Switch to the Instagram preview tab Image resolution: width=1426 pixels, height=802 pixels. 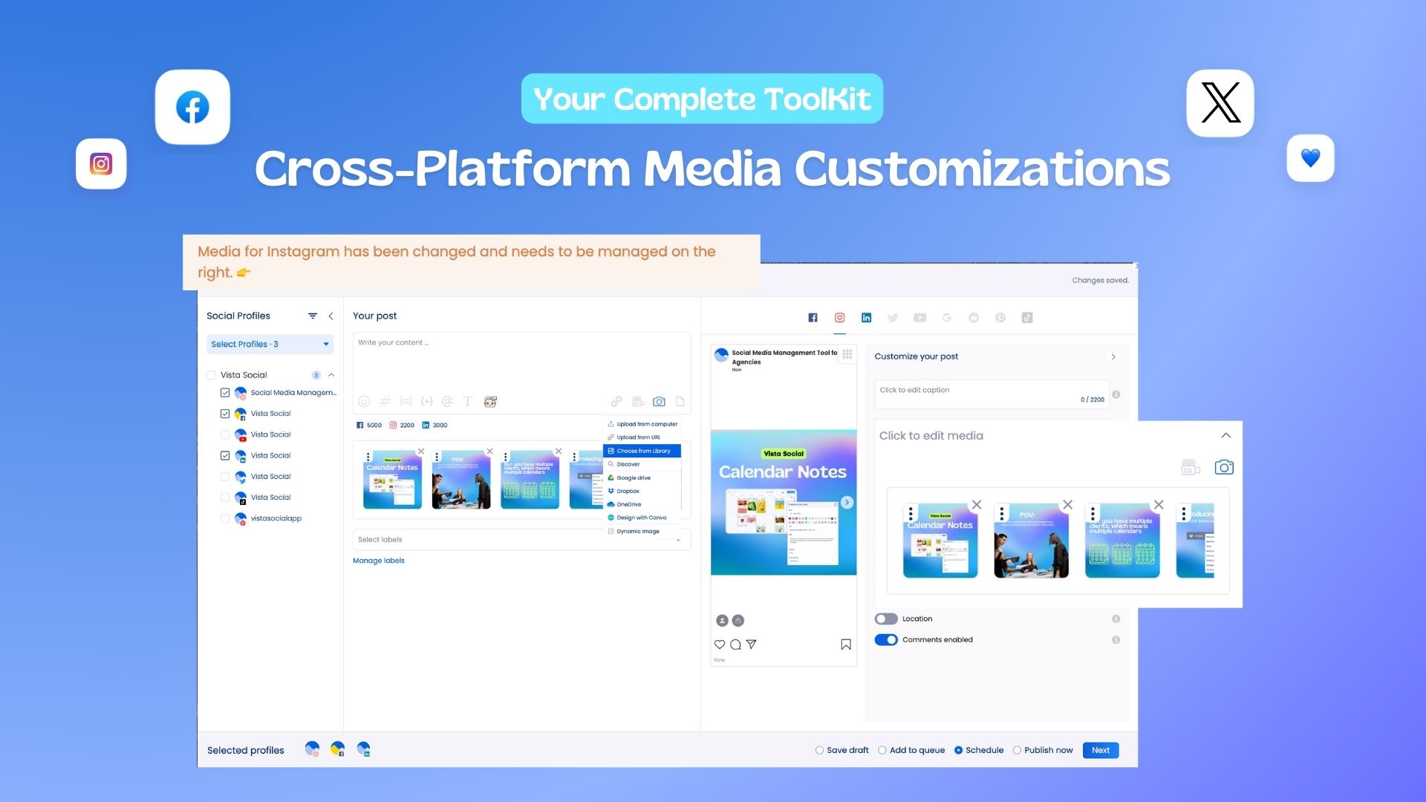pyautogui.click(x=839, y=317)
